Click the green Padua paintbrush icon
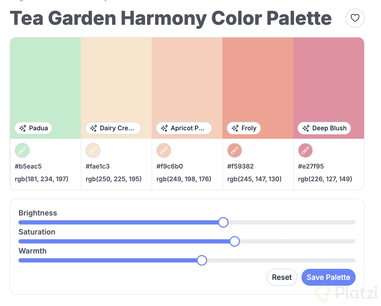381x306 pixels. 22,150
